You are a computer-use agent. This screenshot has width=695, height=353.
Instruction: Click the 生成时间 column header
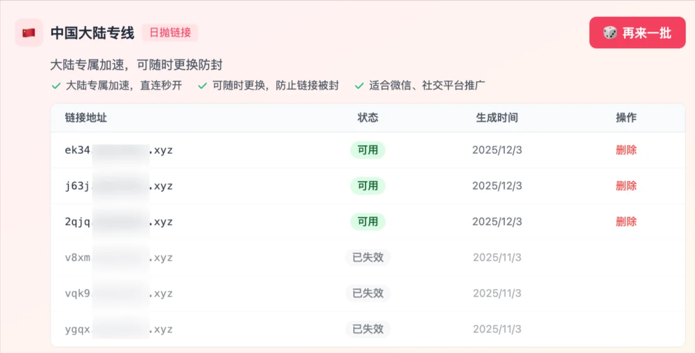[496, 118]
